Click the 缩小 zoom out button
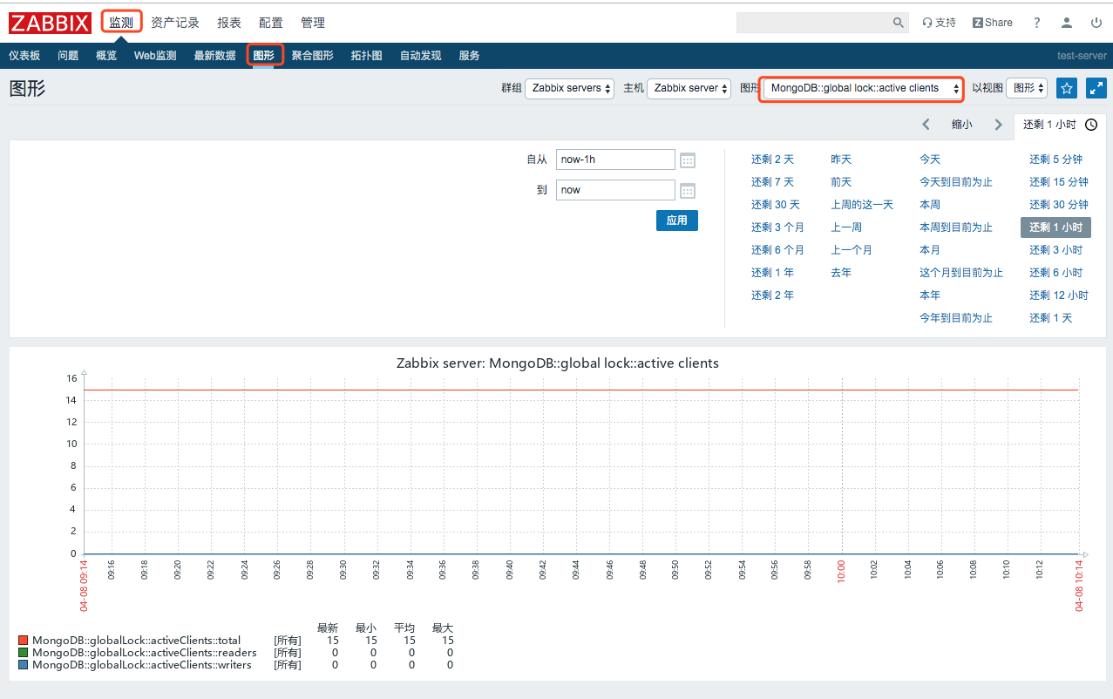1113x699 pixels. coord(961,125)
